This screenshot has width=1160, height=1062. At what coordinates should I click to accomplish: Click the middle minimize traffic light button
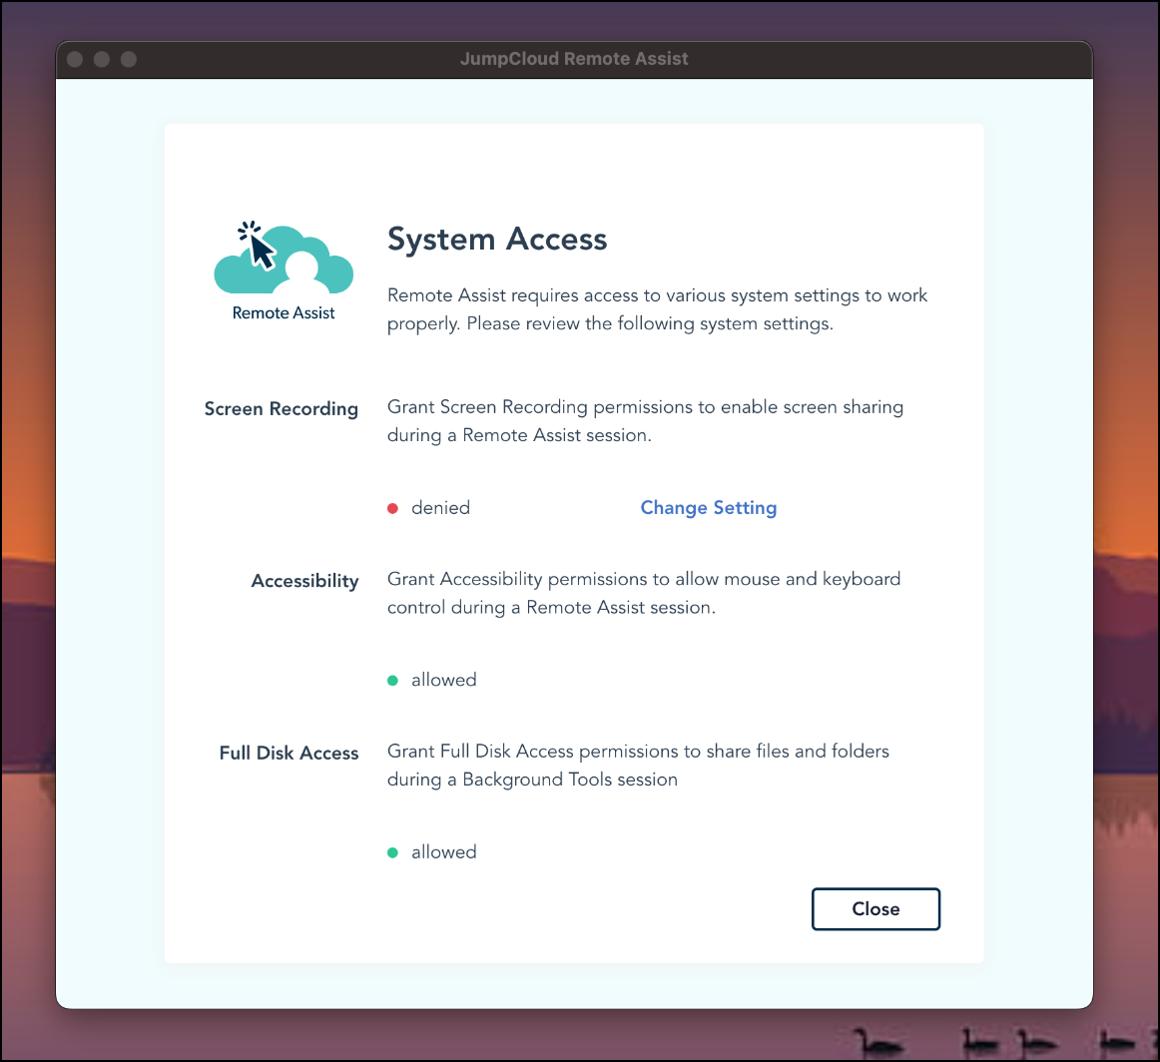click(102, 60)
